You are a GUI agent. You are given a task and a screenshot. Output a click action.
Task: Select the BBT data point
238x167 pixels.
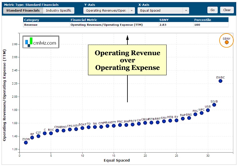[x=158, y=123]
